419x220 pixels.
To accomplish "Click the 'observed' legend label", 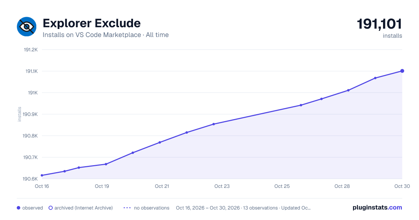I will pyautogui.click(x=32, y=208).
